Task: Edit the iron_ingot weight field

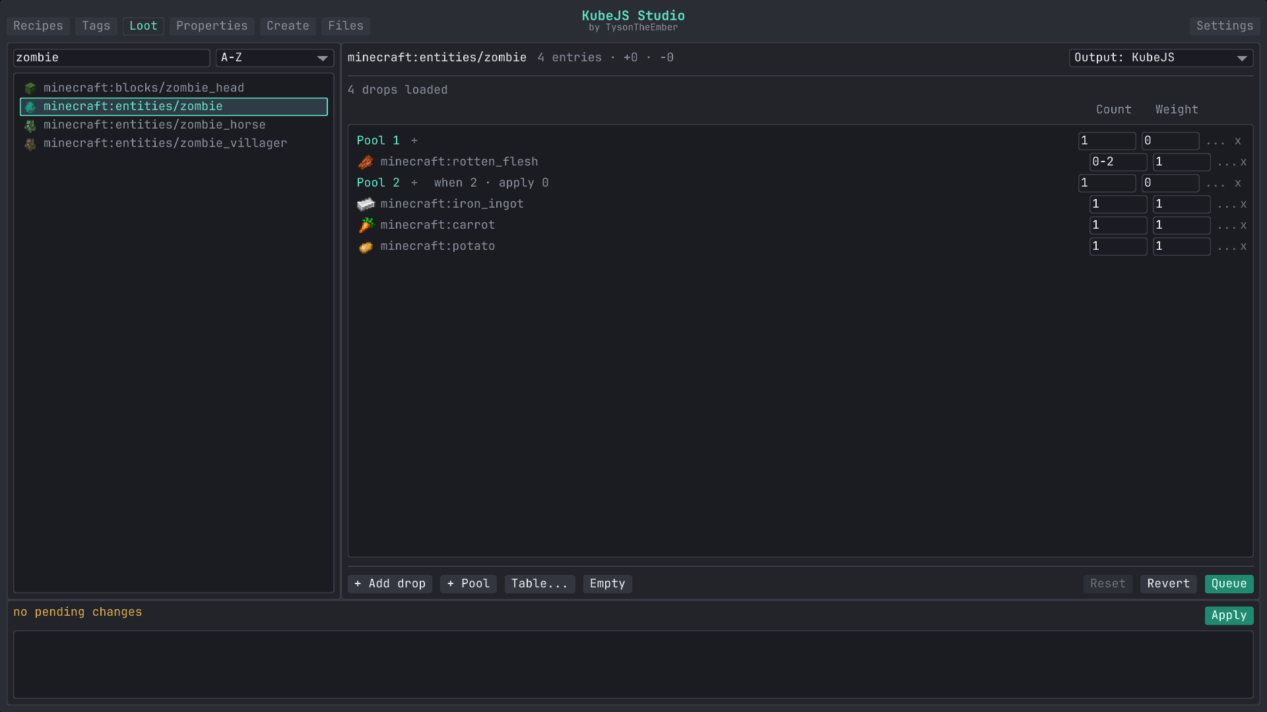Action: coord(1182,204)
